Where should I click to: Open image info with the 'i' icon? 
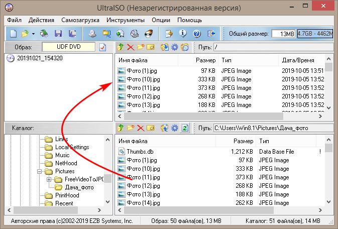point(183,34)
